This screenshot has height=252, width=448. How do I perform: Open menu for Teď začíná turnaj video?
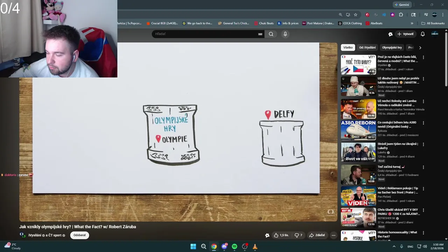[423, 167]
